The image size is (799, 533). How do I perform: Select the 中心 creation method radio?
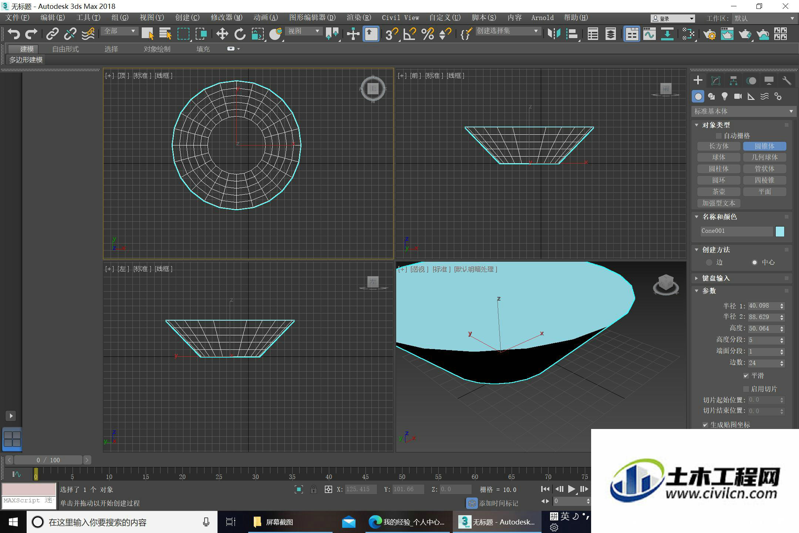click(755, 262)
